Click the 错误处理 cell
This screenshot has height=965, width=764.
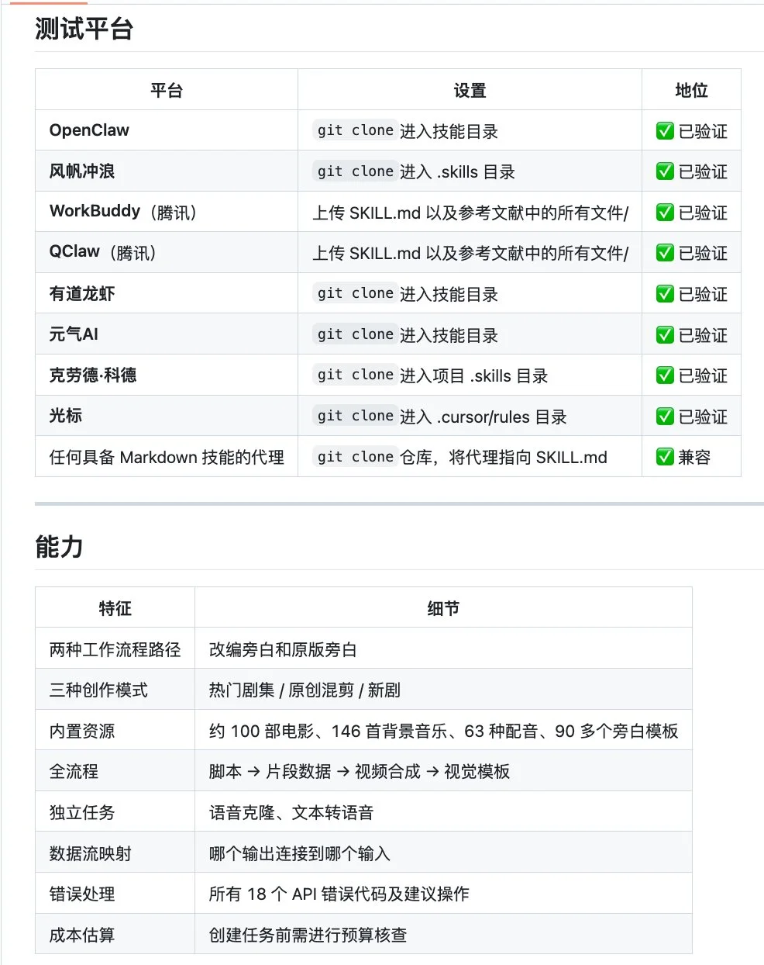point(115,893)
